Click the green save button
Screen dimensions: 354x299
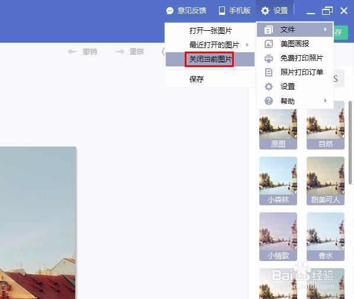click(x=340, y=33)
